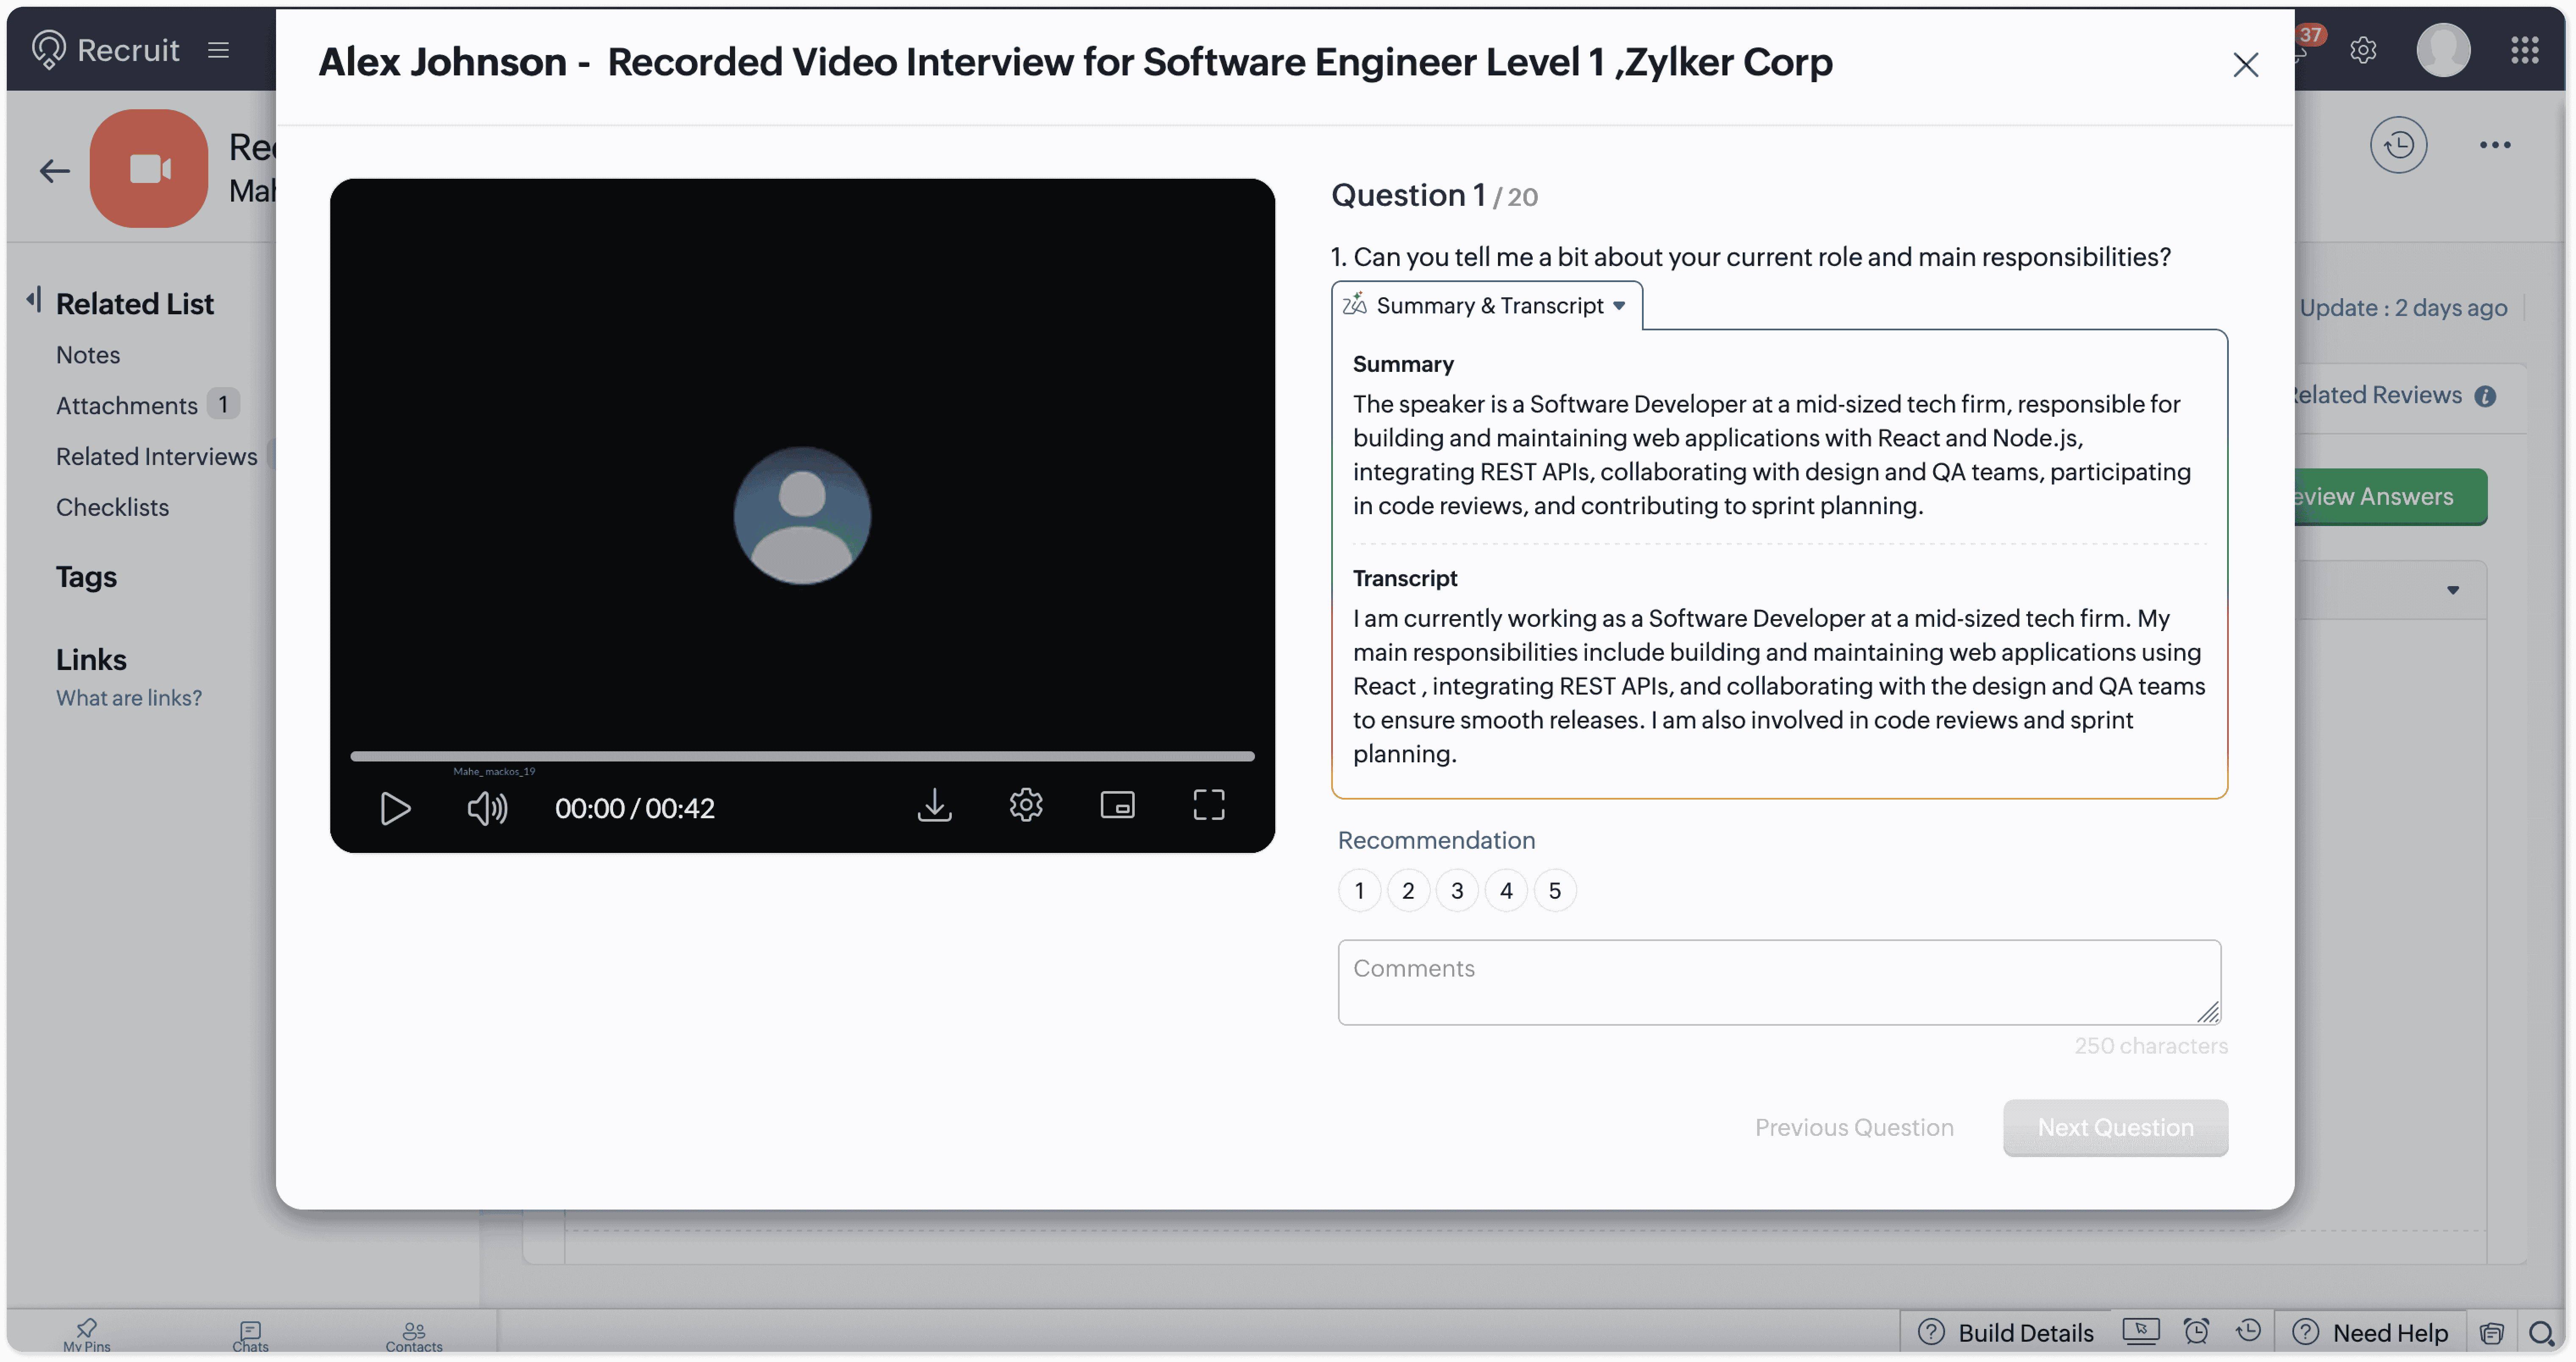Play the recorded interview video

[396, 808]
